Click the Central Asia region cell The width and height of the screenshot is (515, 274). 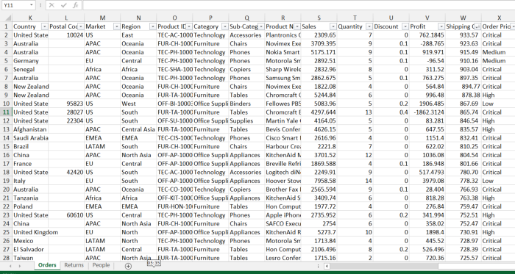point(138,129)
